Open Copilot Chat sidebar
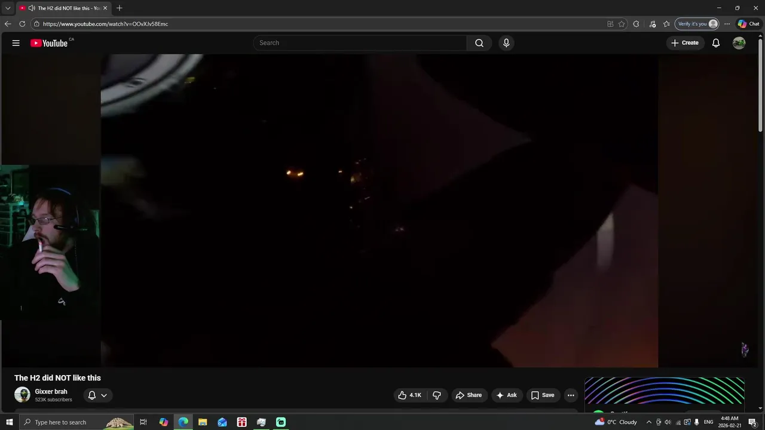765x430 pixels. pos(748,24)
